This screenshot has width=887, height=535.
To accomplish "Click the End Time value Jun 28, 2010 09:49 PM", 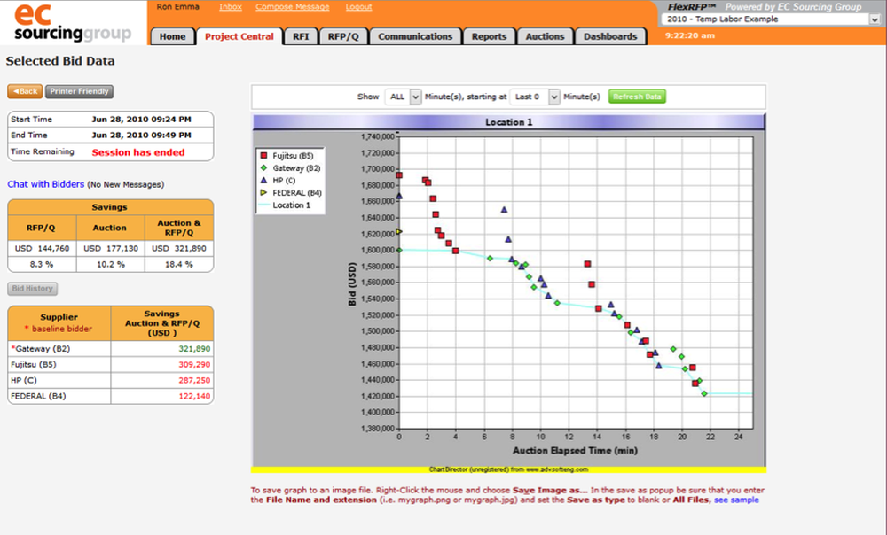I will [141, 136].
